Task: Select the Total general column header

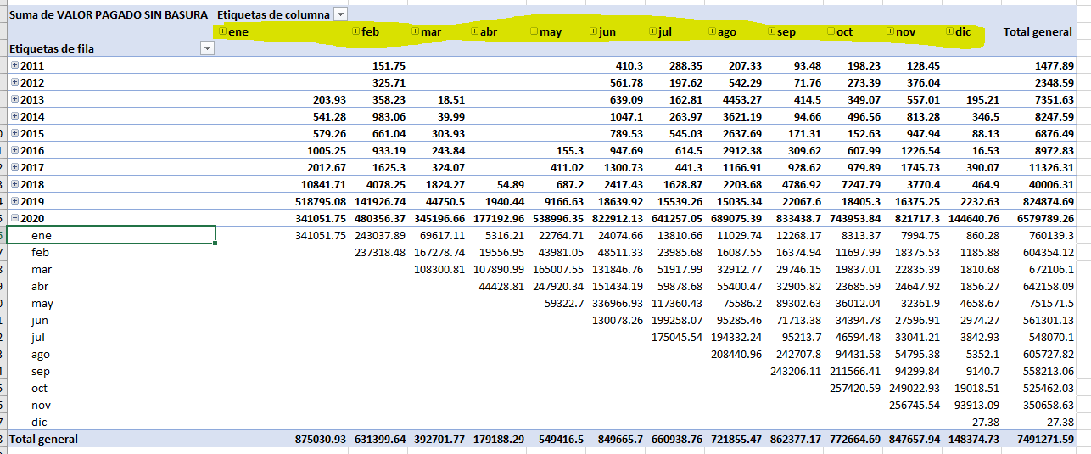Action: point(1038,31)
